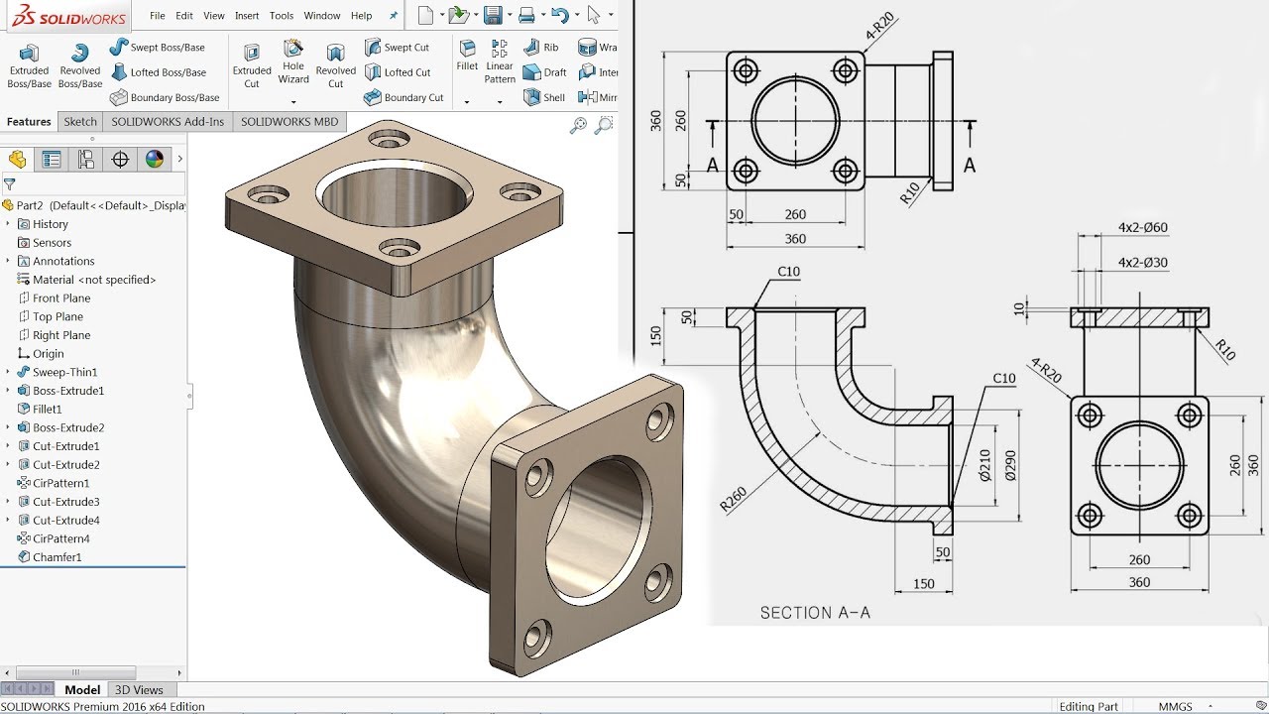Select the Draft tool
The image size is (1269, 714).
click(x=544, y=71)
